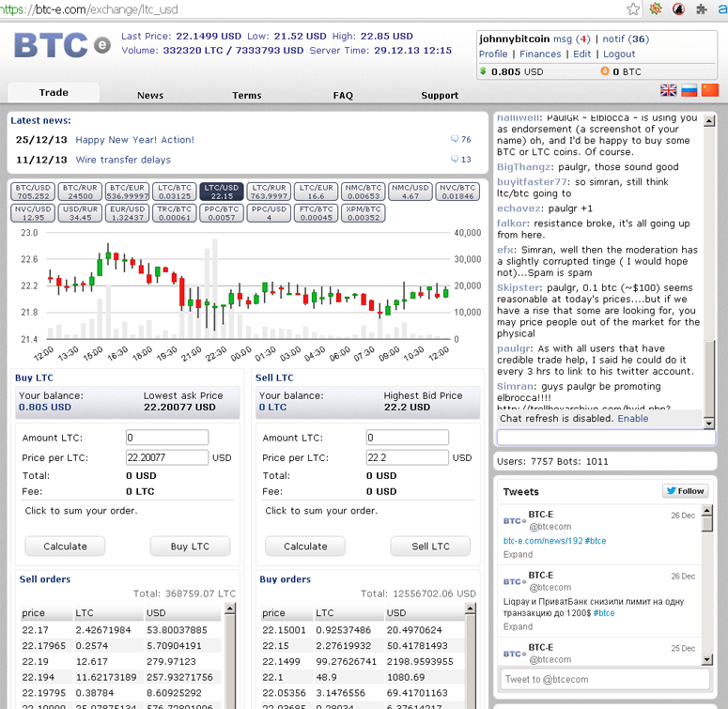This screenshot has height=709, width=728.
Task: Click the bookmark star icon in address bar
Action: click(633, 8)
